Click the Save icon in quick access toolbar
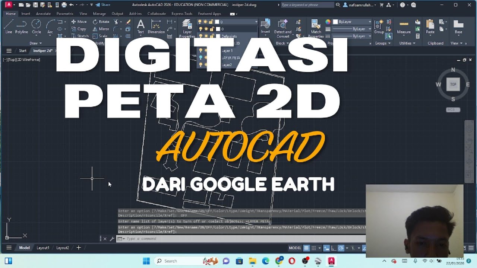Screen dimensions: 477x268 (x=35, y=5)
